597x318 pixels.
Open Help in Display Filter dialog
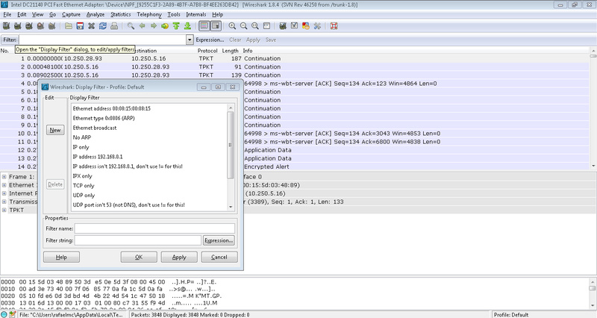pyautogui.click(x=61, y=257)
